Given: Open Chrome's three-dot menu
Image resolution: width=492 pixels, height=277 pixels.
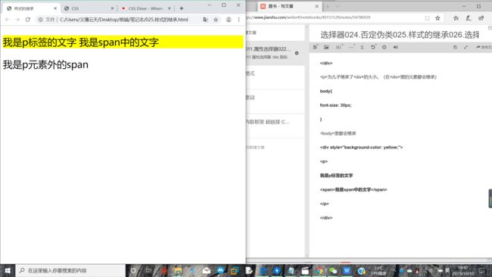Looking at the screenshot, I should pos(238,20).
